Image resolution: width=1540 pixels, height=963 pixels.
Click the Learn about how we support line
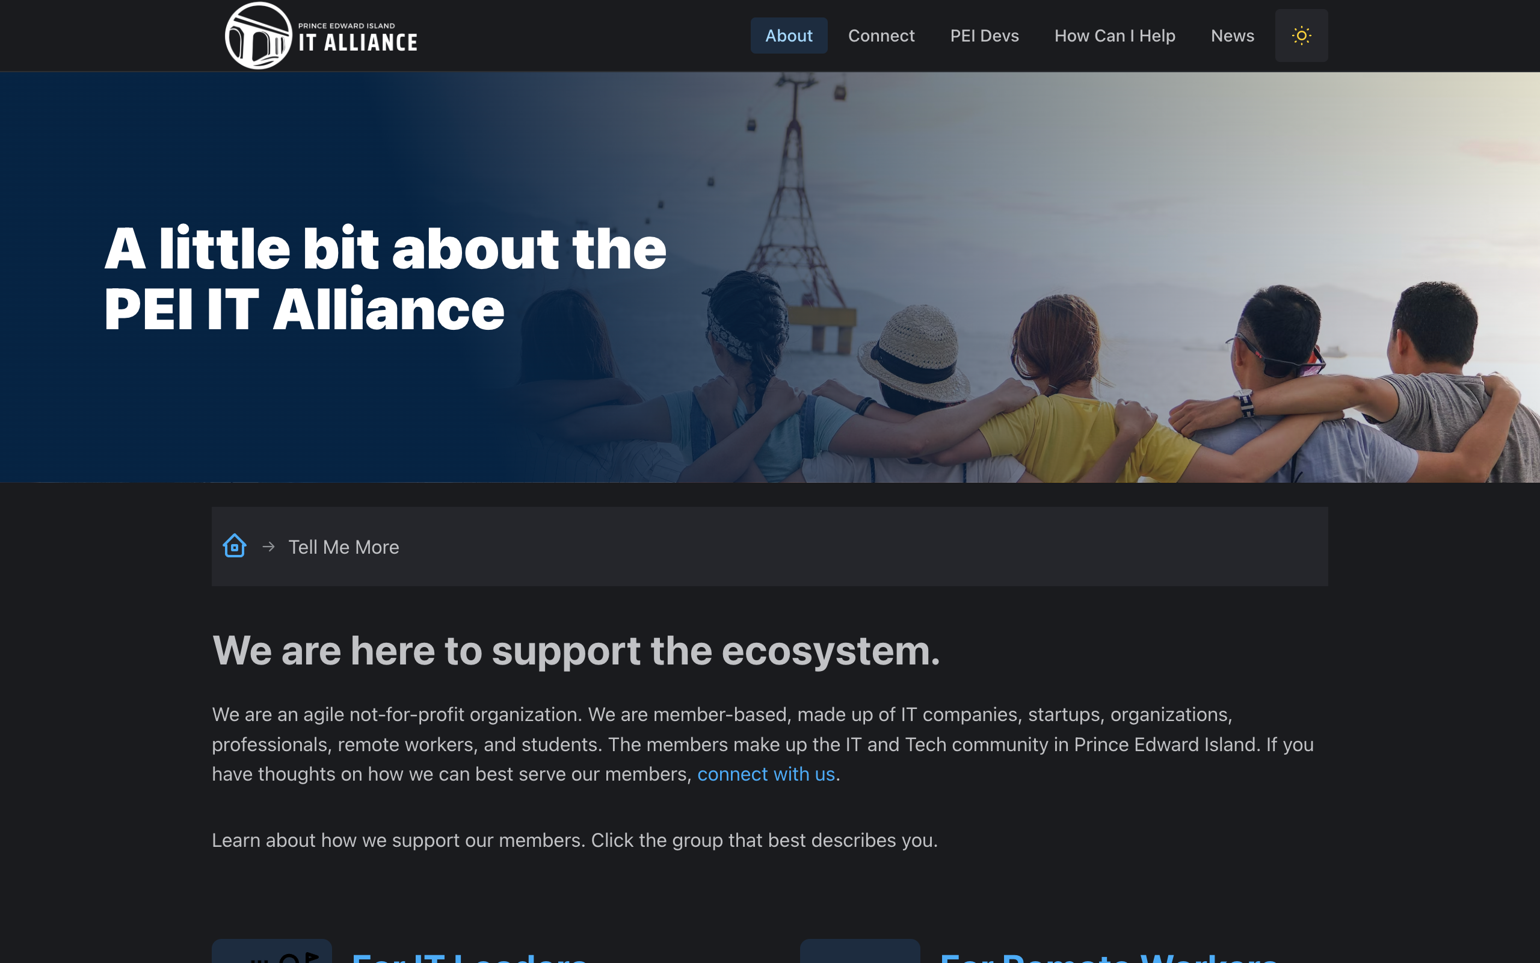[574, 840]
